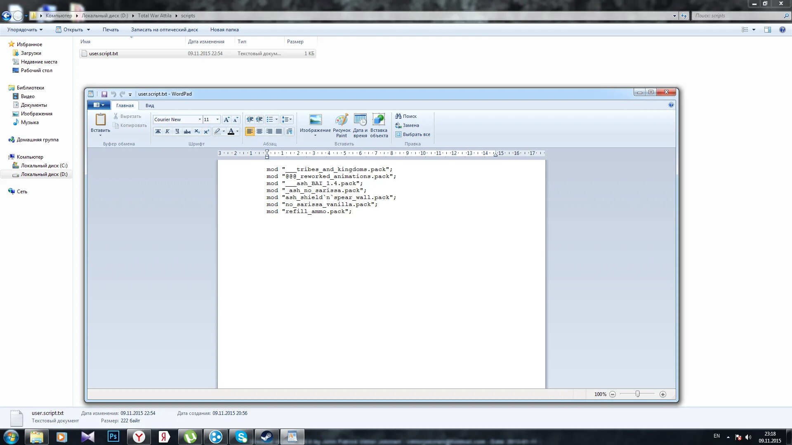Click the Italic formatting icon

pyautogui.click(x=167, y=131)
